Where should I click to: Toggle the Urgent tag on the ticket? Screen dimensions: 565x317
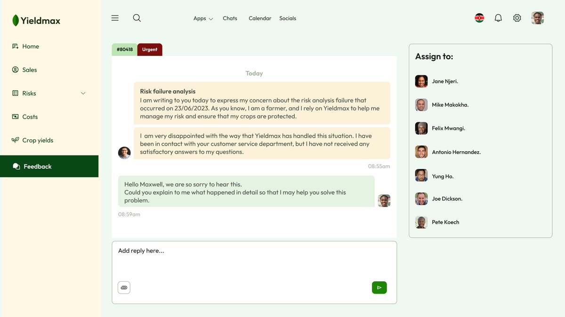click(149, 49)
